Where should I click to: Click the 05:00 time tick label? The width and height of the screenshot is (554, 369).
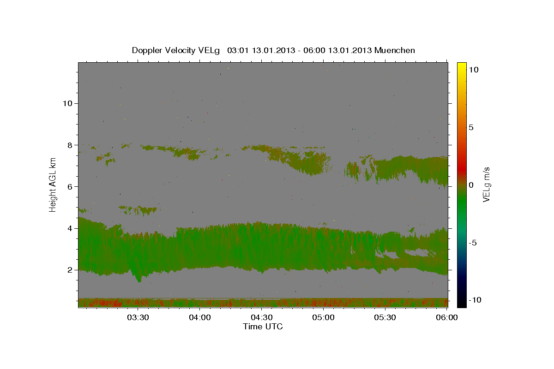coord(323,318)
